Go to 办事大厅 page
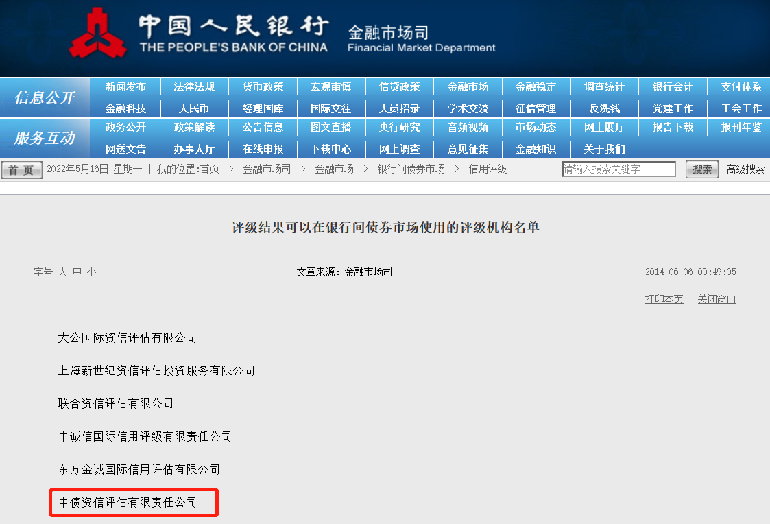Screen dimensions: 770x524 [x=195, y=149]
